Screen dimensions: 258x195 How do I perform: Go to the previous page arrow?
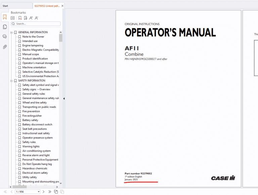click(x=11, y=192)
